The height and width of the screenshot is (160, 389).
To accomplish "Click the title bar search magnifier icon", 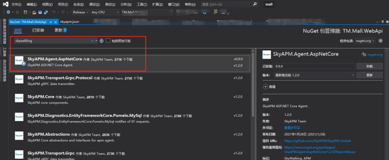I will [255, 4].
